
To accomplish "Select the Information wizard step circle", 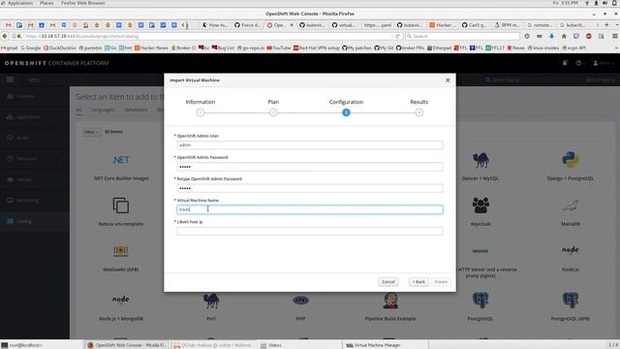I will pyautogui.click(x=201, y=112).
